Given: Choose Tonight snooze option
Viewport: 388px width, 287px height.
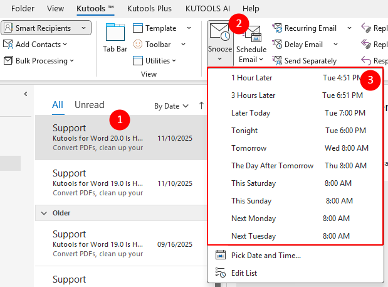Looking at the screenshot, I should (295, 131).
